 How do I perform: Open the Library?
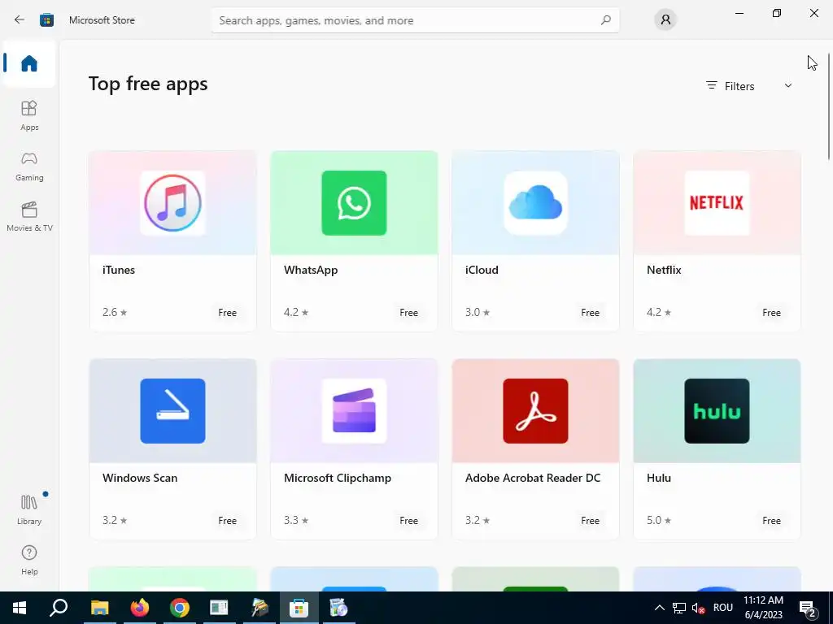29,509
